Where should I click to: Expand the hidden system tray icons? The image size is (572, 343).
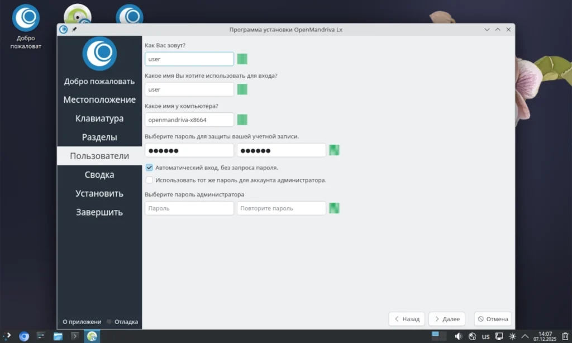click(525, 336)
